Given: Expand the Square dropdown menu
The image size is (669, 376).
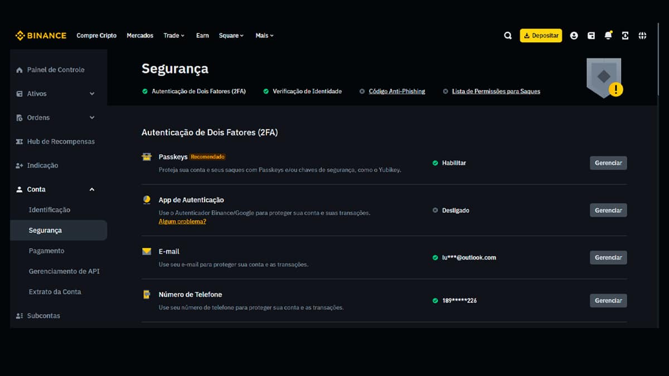Looking at the screenshot, I should (231, 36).
